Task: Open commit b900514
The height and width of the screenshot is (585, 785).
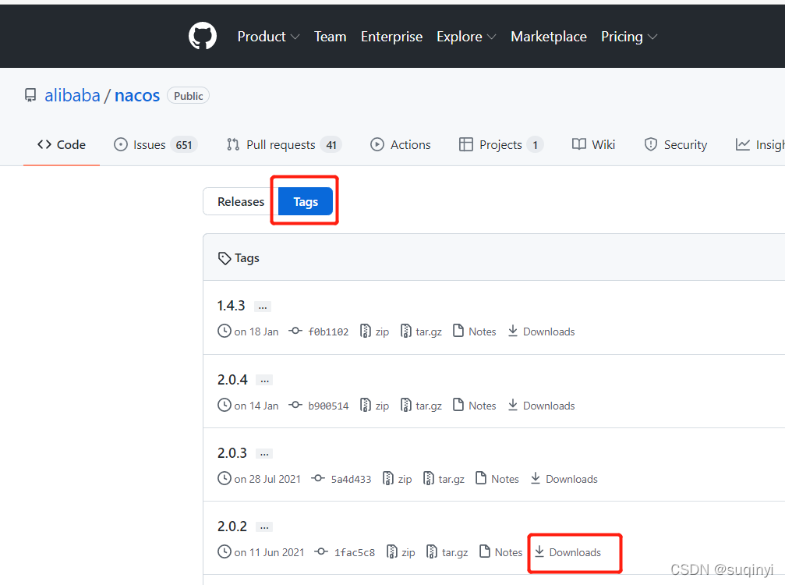Action: point(318,406)
